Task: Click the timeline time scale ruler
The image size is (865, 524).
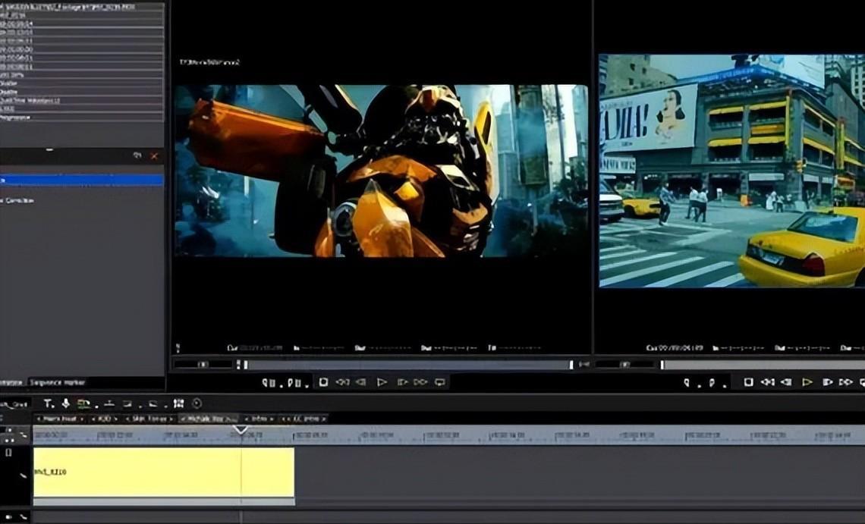Action: tap(449, 435)
